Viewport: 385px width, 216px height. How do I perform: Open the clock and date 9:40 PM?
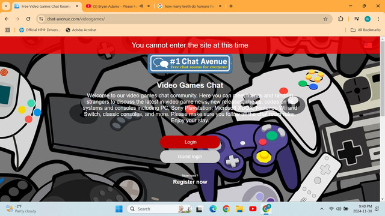coord(363,209)
